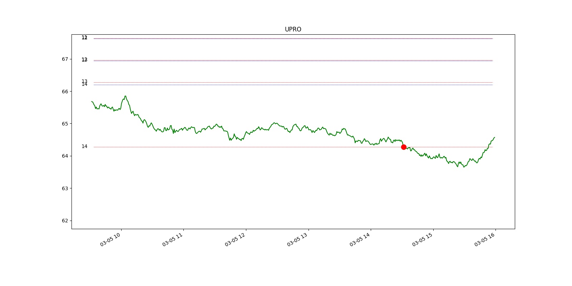Click the x-axis label 03-05 16
572x286 pixels.
click(485, 239)
